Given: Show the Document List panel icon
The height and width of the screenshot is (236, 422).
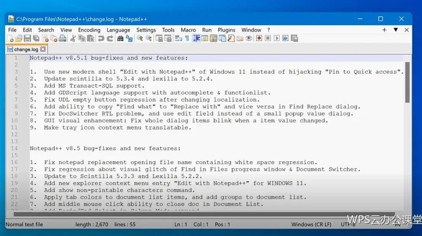Looking at the screenshot, I should [x=222, y=38].
